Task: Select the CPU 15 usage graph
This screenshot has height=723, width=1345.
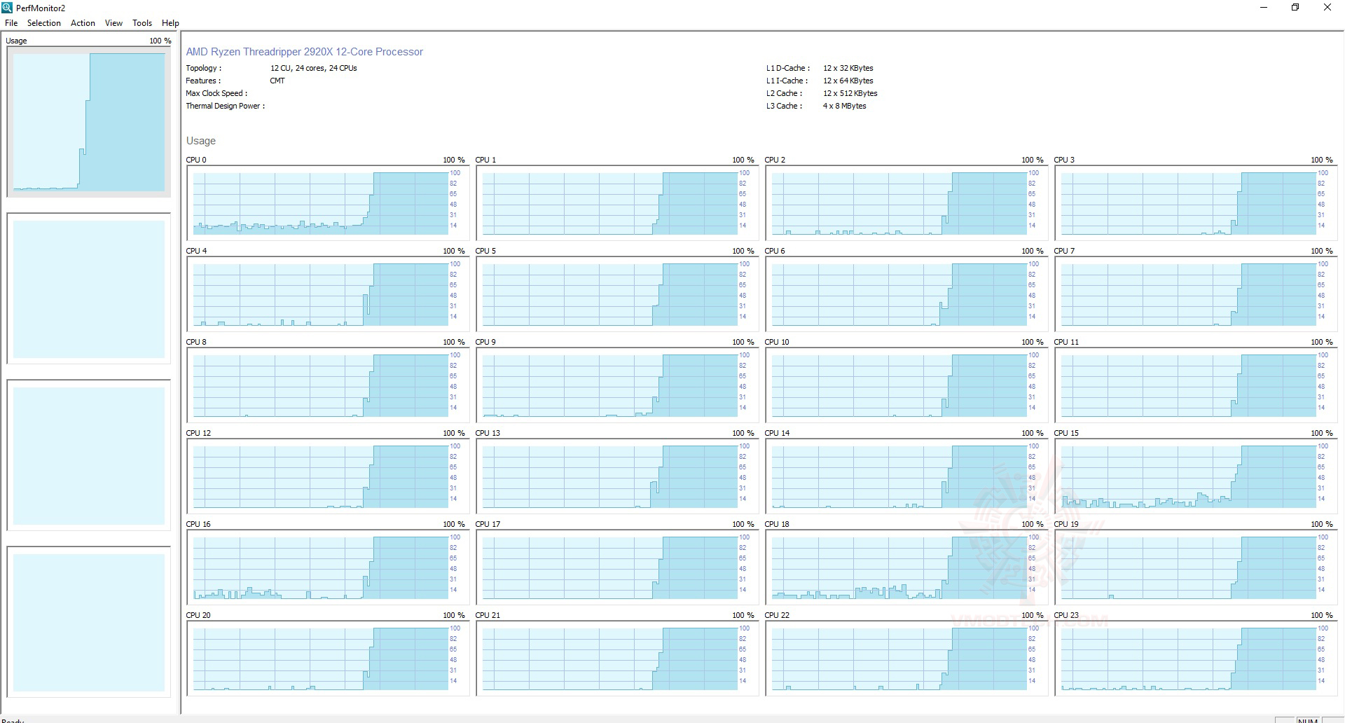Action: coord(1196,476)
